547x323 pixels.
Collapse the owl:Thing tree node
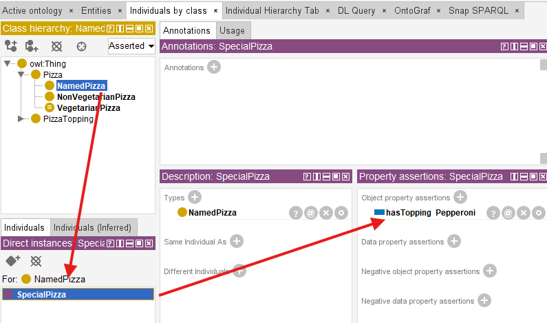7,63
